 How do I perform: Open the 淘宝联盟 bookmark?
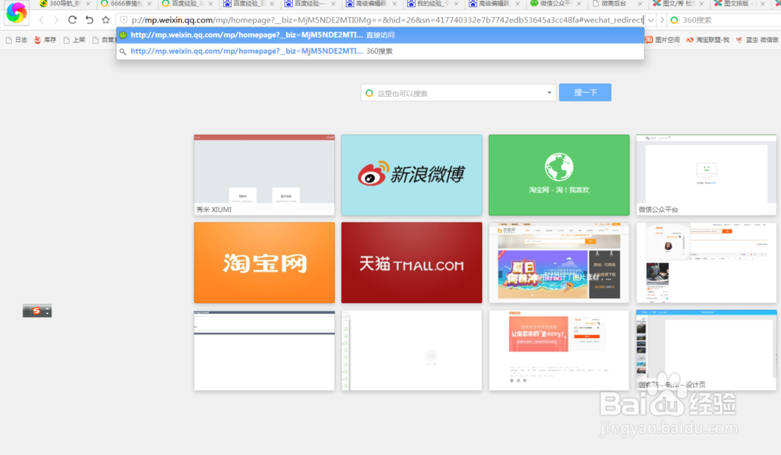(x=708, y=40)
